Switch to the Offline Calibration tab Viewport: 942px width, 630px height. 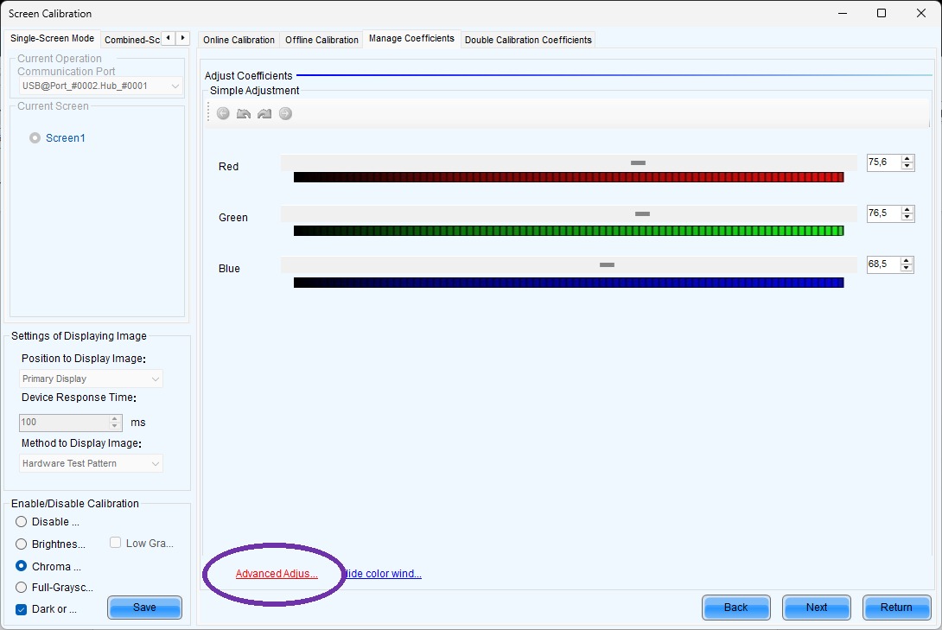pyautogui.click(x=321, y=40)
